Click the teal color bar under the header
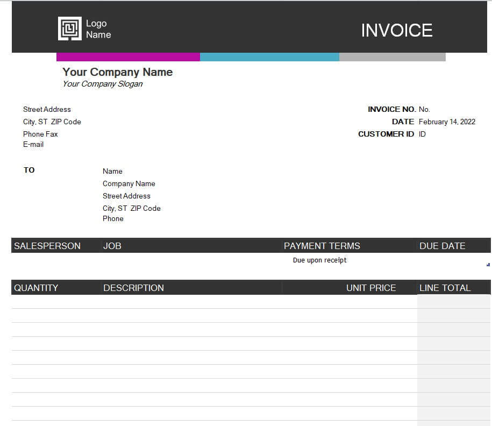Image resolution: width=492 pixels, height=426 pixels. coord(269,57)
